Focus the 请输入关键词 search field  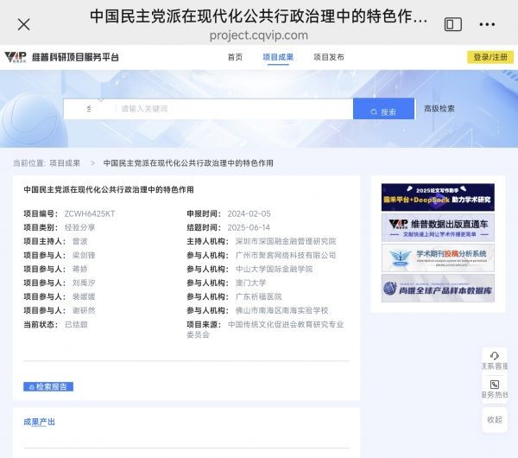tap(235, 109)
